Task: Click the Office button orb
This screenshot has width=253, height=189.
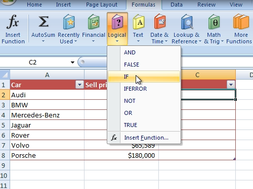Action: [8, 2]
